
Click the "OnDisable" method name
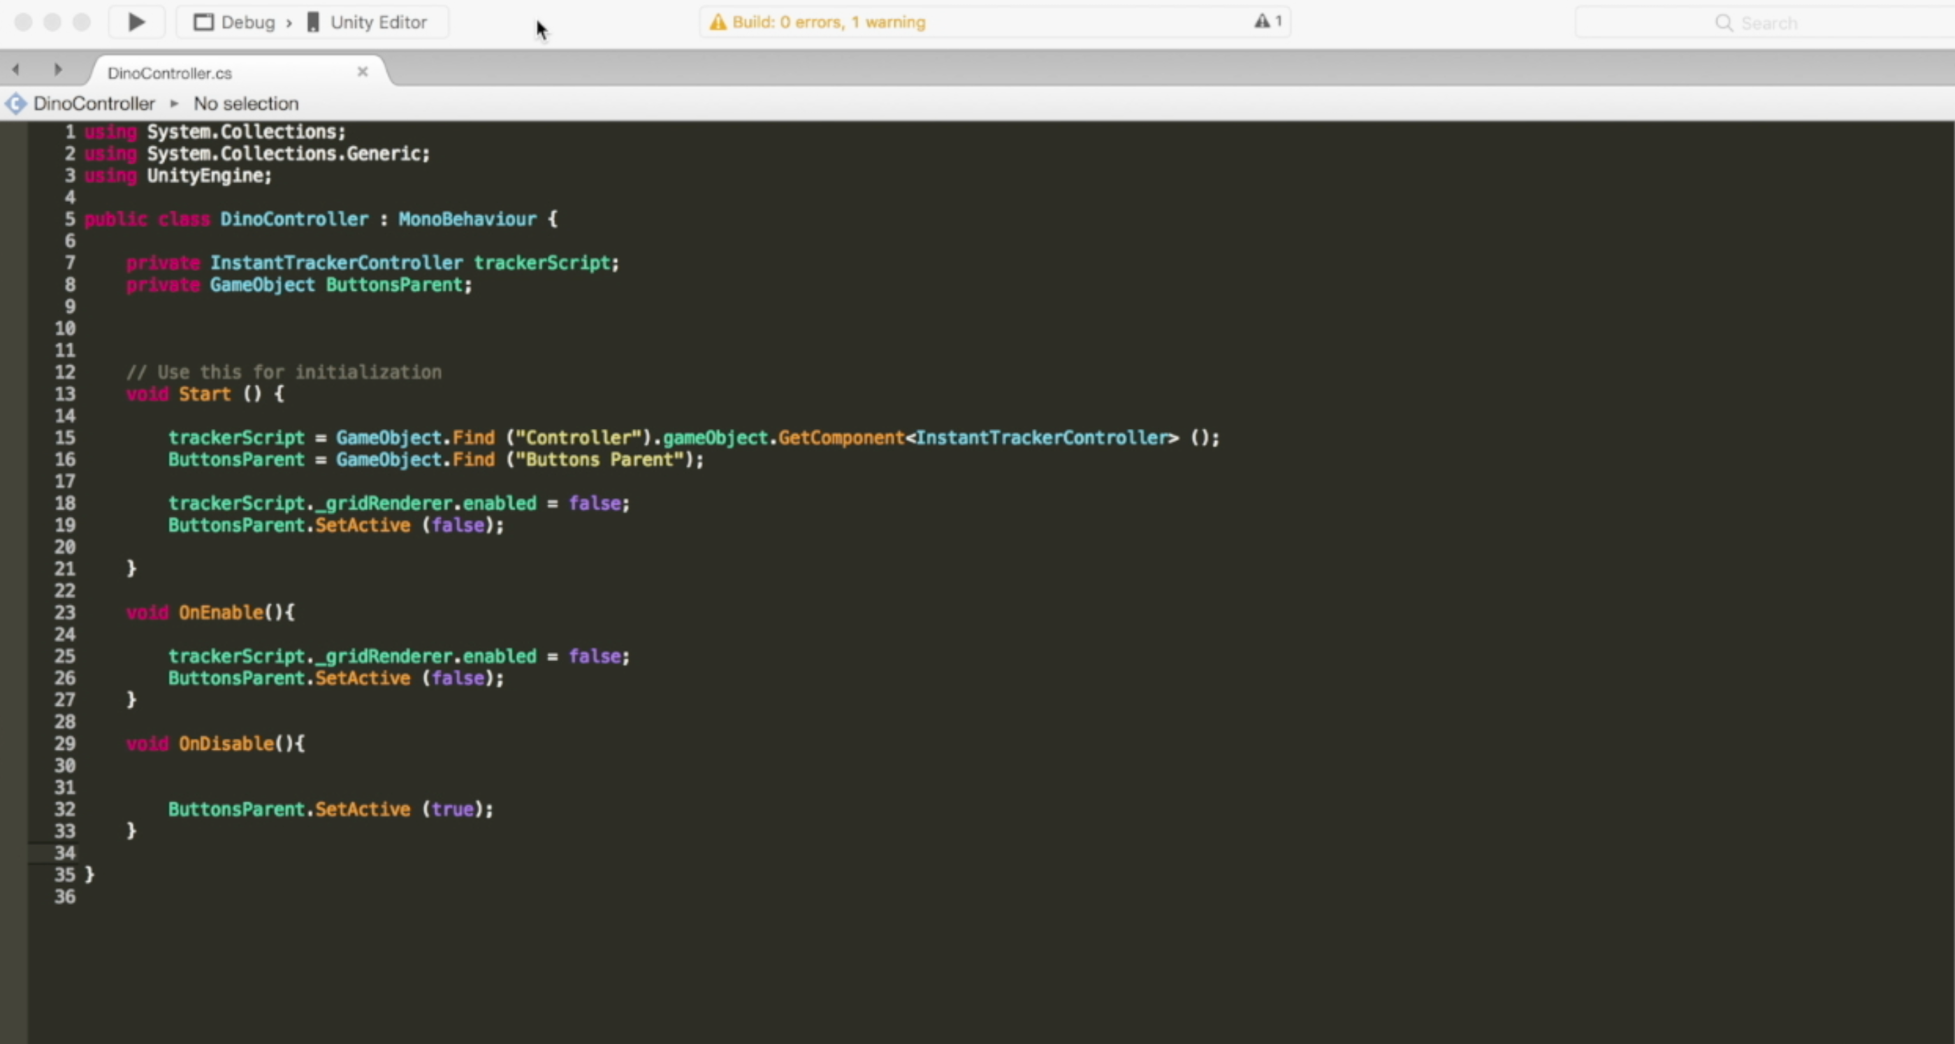coord(226,744)
